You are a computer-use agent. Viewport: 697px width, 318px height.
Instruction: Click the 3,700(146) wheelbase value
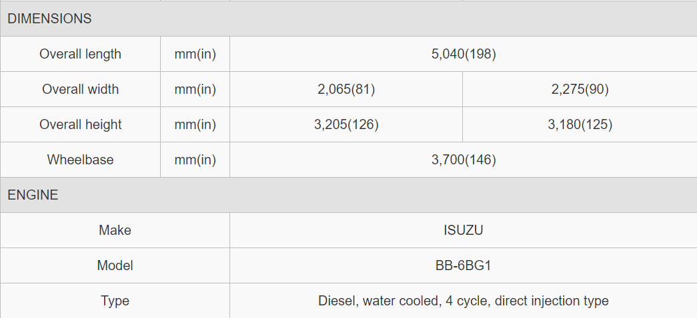[464, 160]
